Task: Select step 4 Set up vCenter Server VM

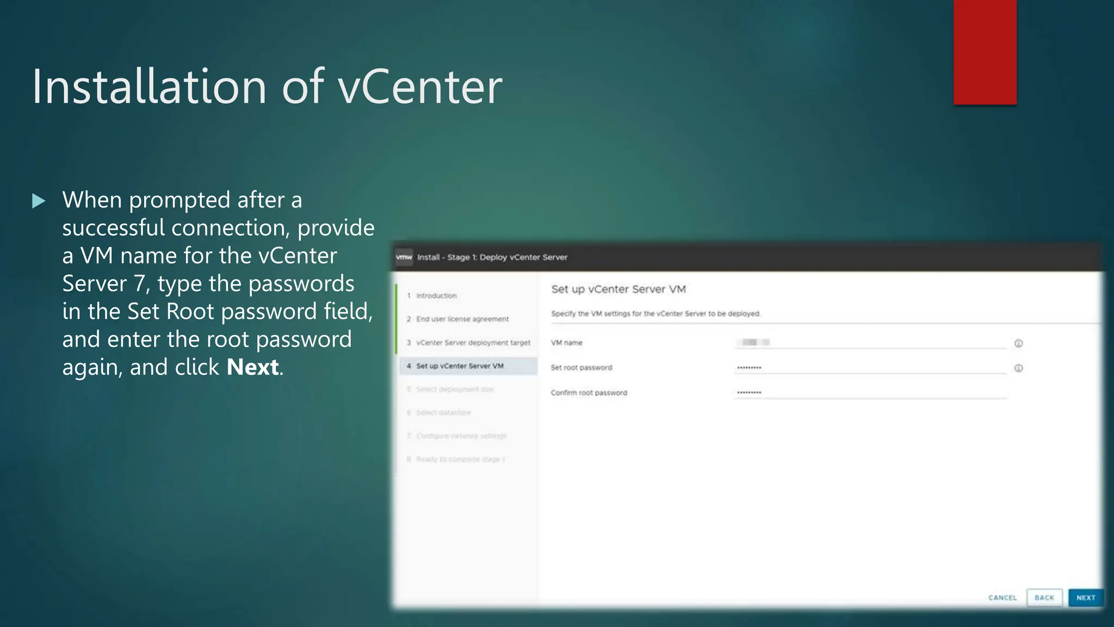Action: pyautogui.click(x=468, y=366)
